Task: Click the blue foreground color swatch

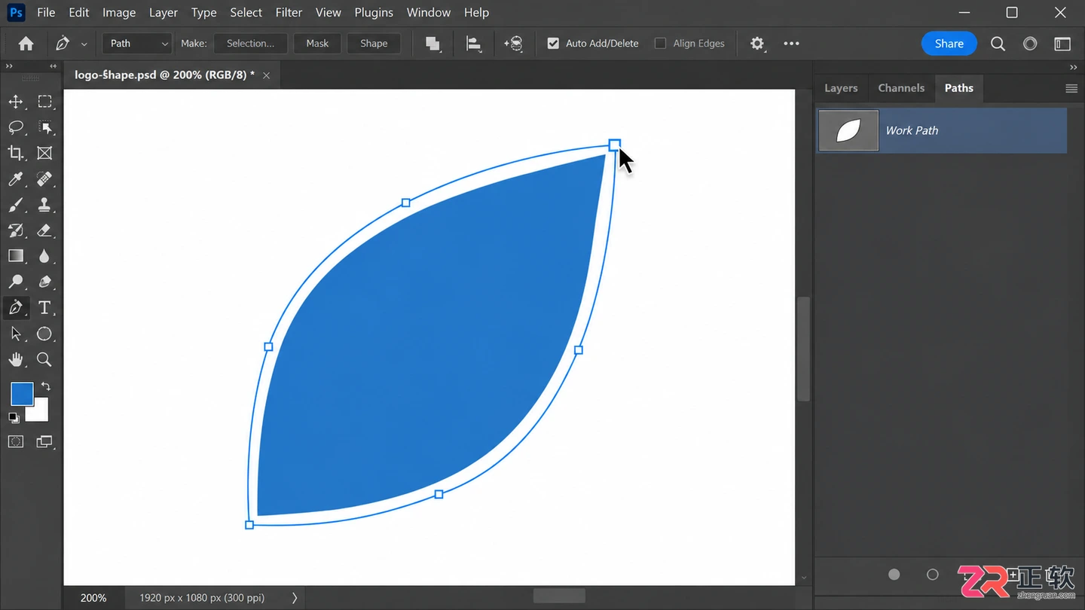Action: pyautogui.click(x=22, y=394)
